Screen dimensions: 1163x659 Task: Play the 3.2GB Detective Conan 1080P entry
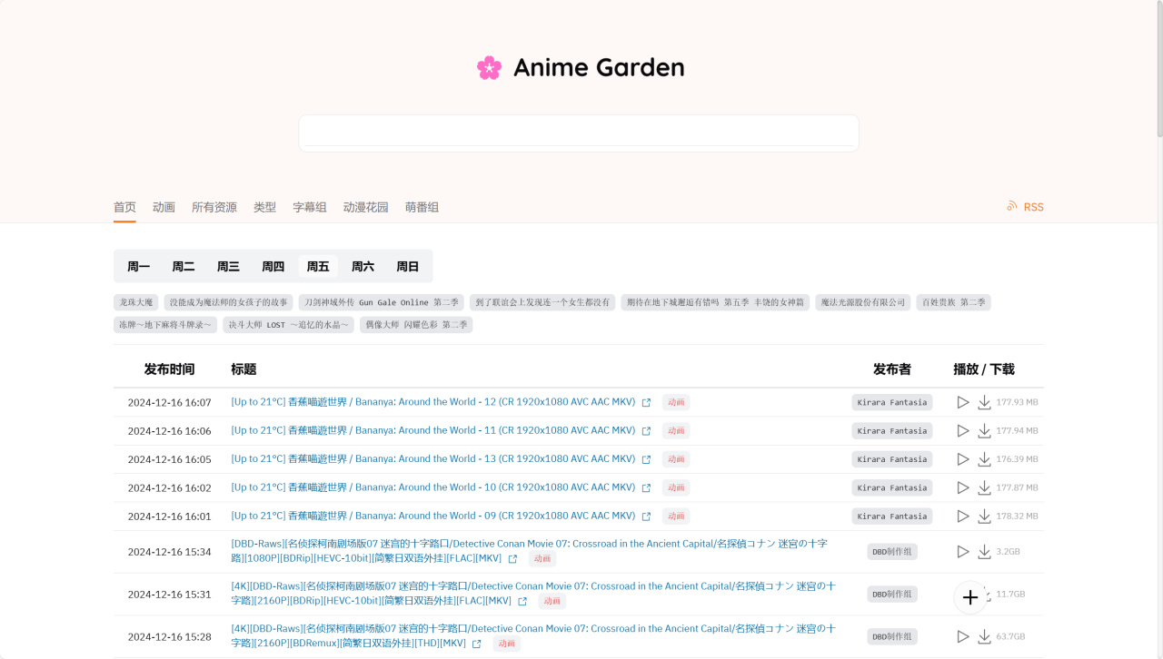tap(963, 551)
